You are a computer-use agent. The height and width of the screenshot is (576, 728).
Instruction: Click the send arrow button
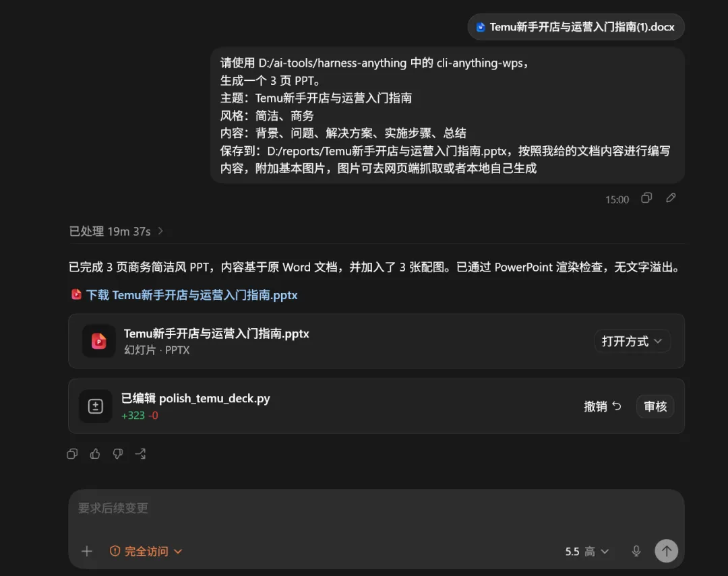(x=666, y=550)
